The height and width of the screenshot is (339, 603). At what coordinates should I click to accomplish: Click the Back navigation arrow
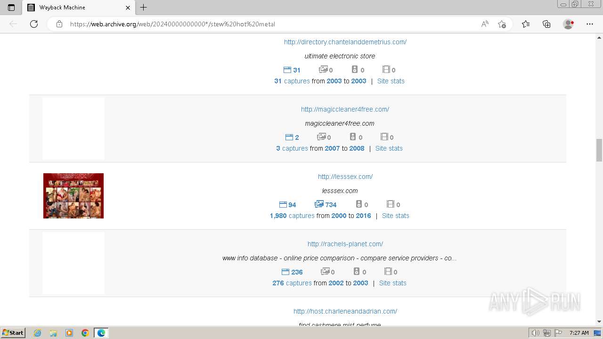point(13,24)
